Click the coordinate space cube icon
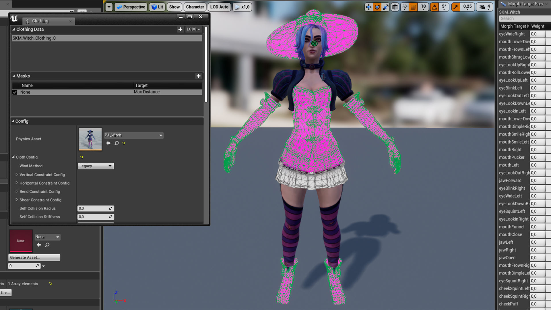Screen dimensions: 551x310 tap(395, 7)
